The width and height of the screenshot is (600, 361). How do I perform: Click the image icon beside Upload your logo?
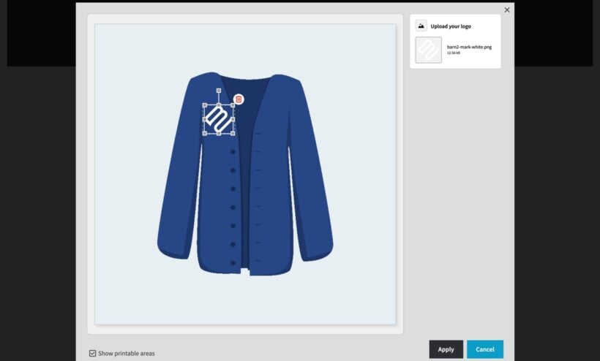(x=421, y=26)
